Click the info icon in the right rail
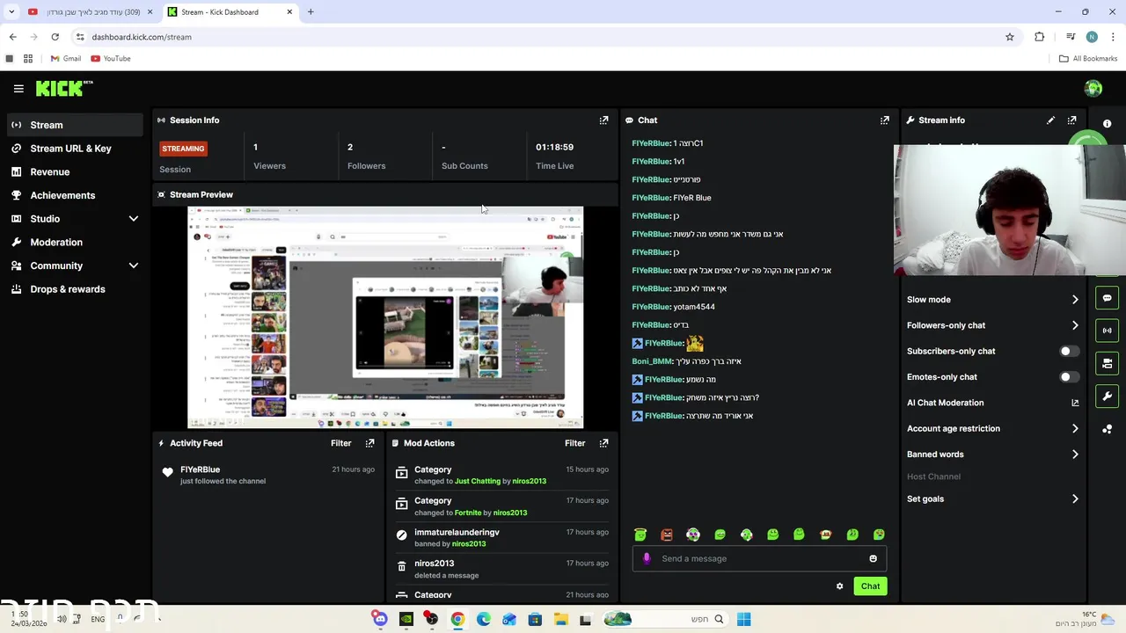Image resolution: width=1126 pixels, height=633 pixels. point(1107,124)
